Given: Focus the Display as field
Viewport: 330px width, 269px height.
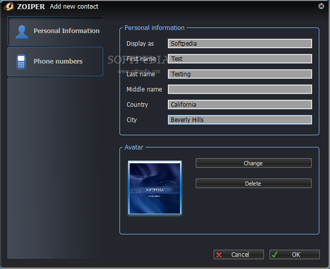Looking at the screenshot, I should click(x=239, y=44).
